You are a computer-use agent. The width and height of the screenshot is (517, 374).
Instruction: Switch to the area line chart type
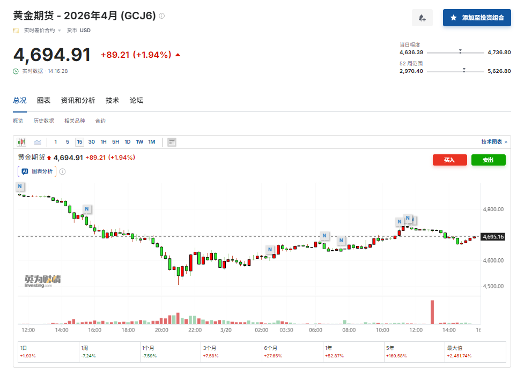pyautogui.click(x=38, y=142)
